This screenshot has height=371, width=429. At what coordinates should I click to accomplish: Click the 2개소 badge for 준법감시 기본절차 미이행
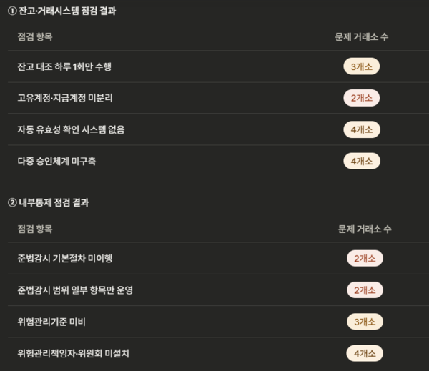click(x=365, y=259)
